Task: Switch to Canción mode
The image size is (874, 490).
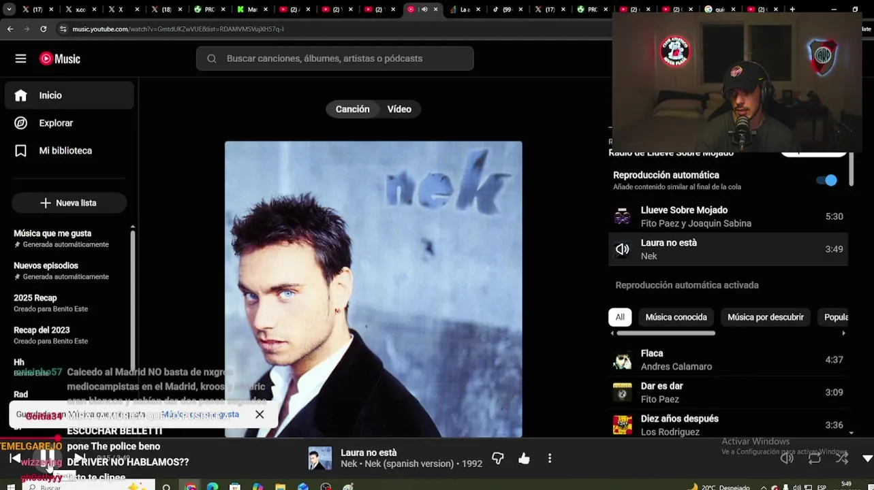Action: click(x=352, y=109)
